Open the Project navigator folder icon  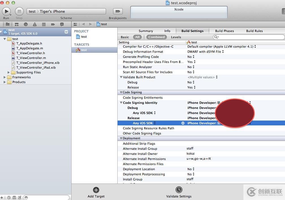point(7,24)
